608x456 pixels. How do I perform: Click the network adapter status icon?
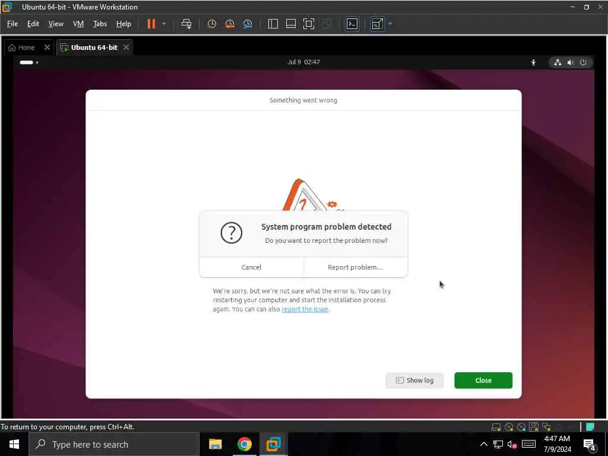pyautogui.click(x=546, y=427)
